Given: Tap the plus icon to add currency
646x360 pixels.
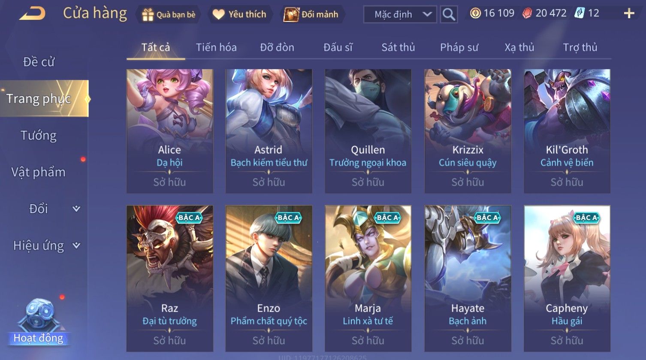Looking at the screenshot, I should 629,14.
